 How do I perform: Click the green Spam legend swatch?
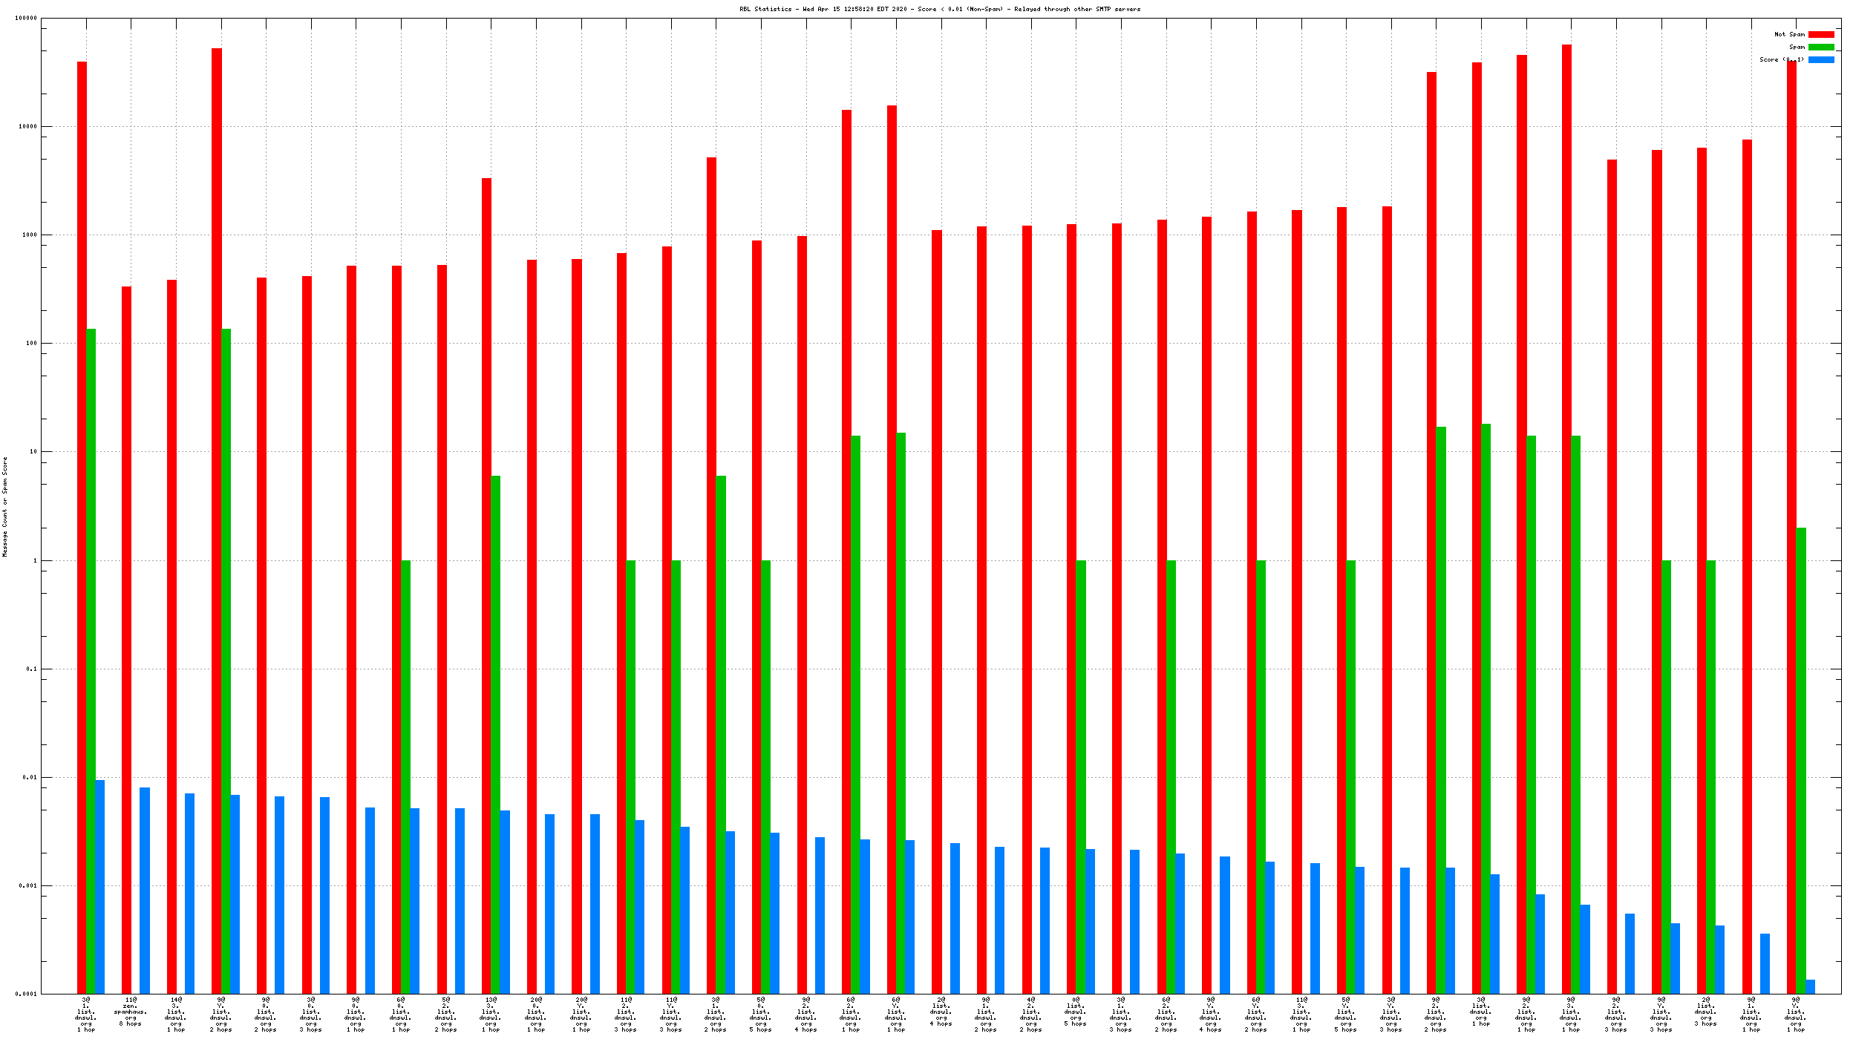(x=1820, y=47)
